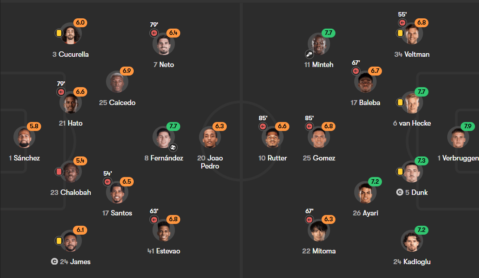This screenshot has width=479, height=278.
Task: Click Verbruggen's 7.9 rating badge
Action: click(468, 126)
